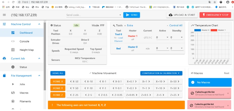Move Z axis by -25
The width and height of the screenshot is (234, 111).
pos(73,95)
